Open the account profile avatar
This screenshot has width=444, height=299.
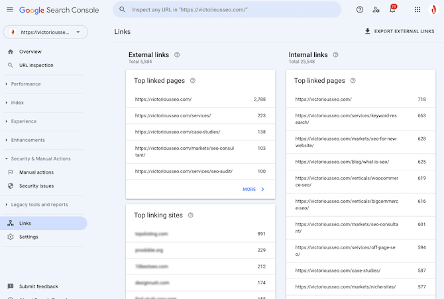pyautogui.click(x=433, y=10)
